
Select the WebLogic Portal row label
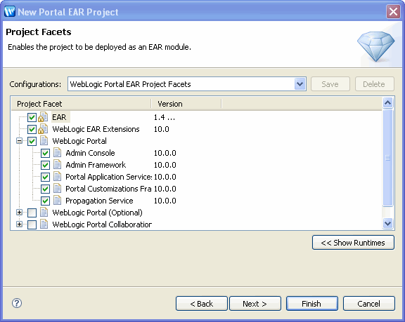[79, 141]
